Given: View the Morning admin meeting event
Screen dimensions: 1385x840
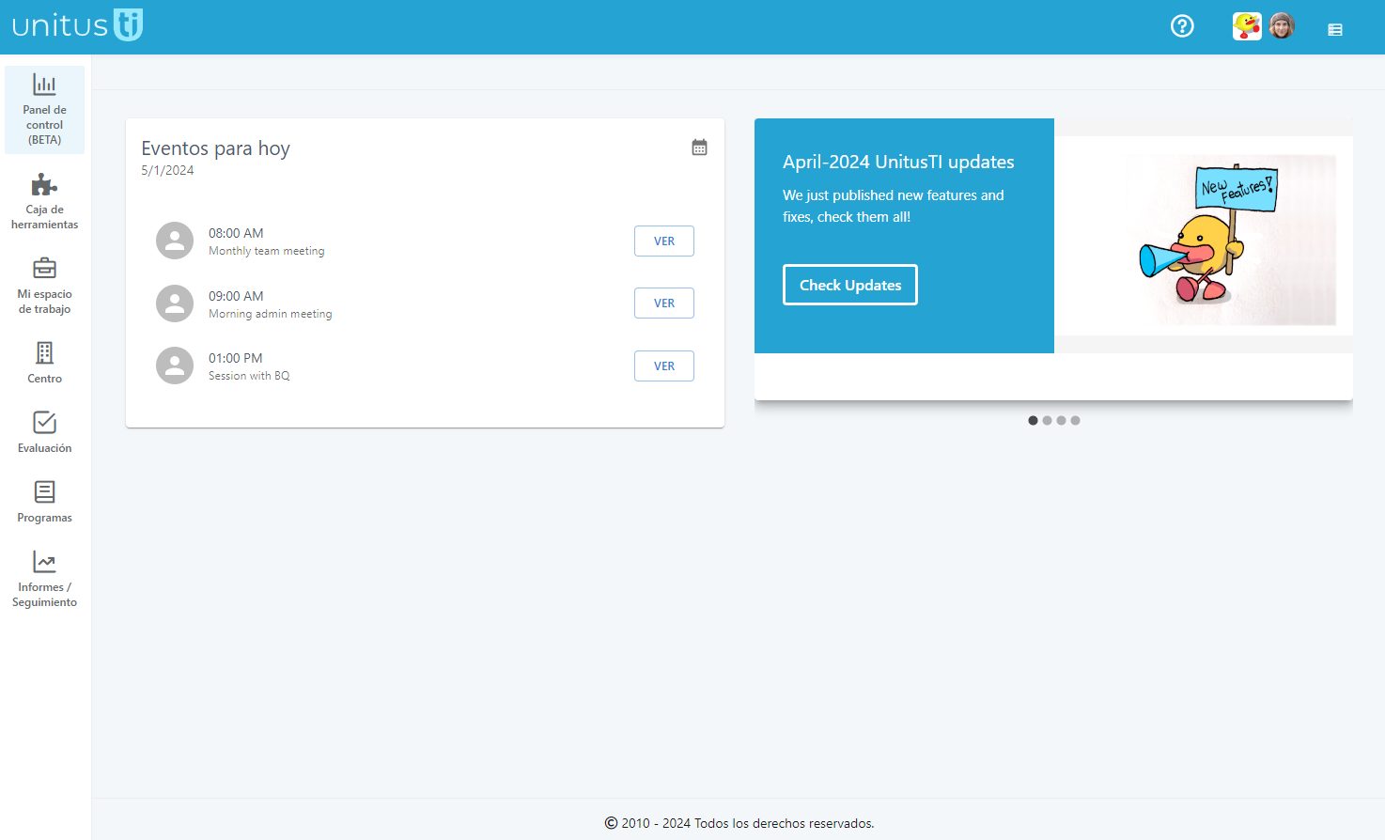Looking at the screenshot, I should (x=664, y=303).
